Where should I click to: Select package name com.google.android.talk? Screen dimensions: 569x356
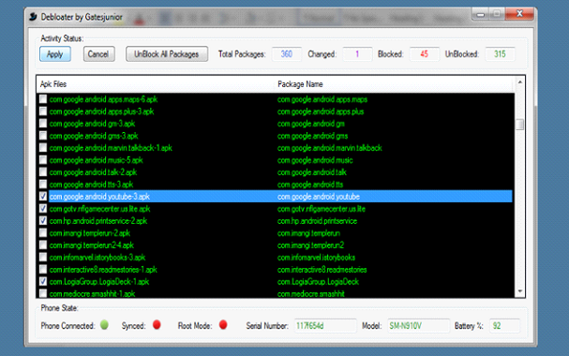point(312,172)
